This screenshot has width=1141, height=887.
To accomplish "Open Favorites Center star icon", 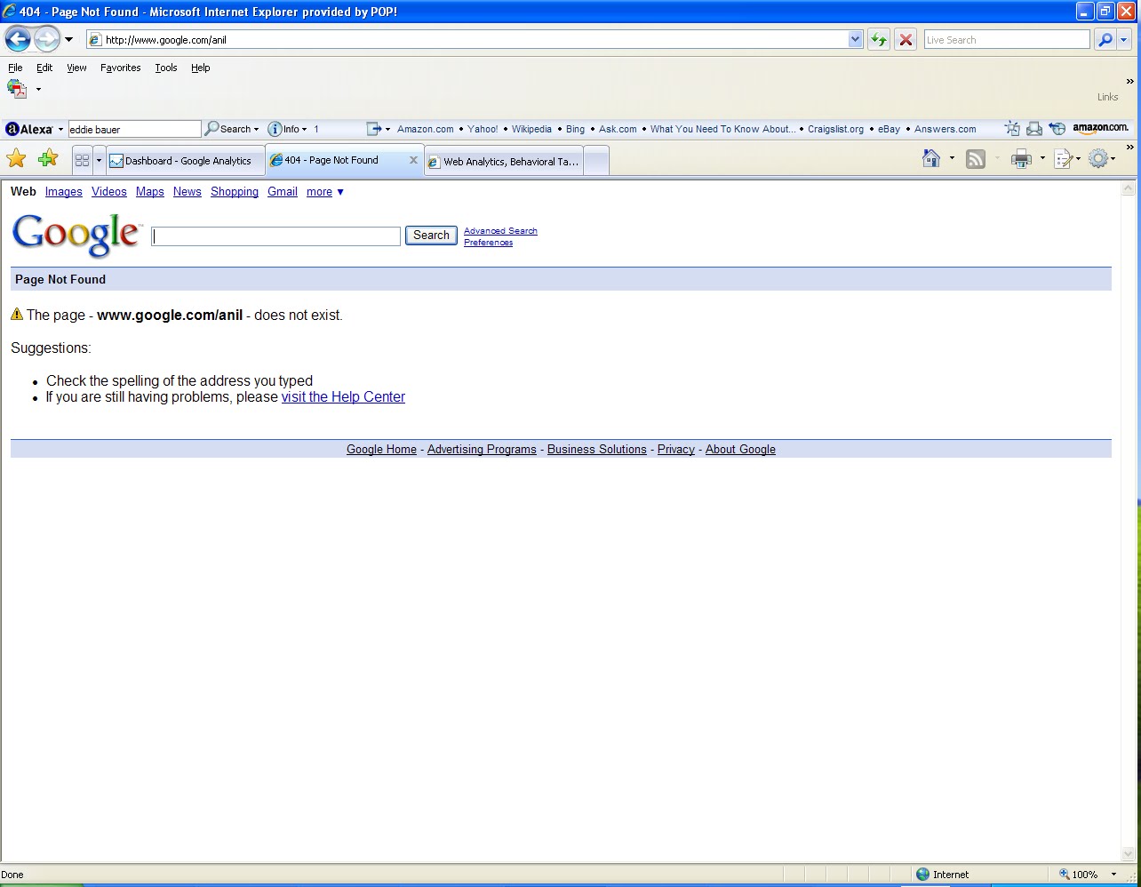I will point(16,159).
